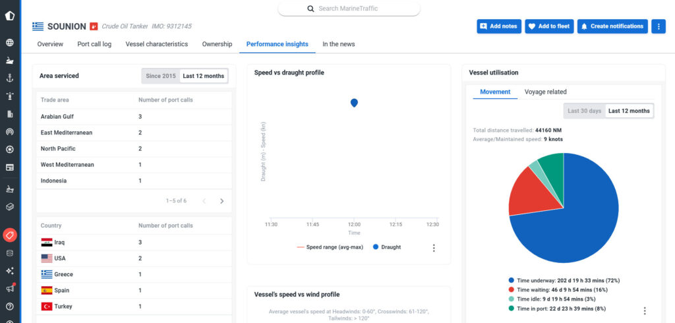Switch to Voyage related tab
Image resolution: width=675 pixels, height=323 pixels.
click(x=545, y=92)
